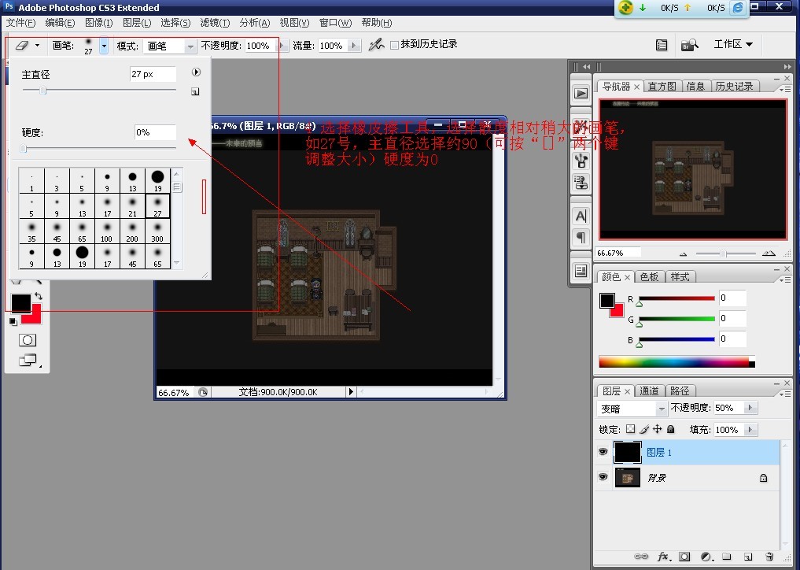Image resolution: width=800 pixels, height=570 pixels.
Task: Add a layer mask to 图层 1
Action: pos(684,557)
